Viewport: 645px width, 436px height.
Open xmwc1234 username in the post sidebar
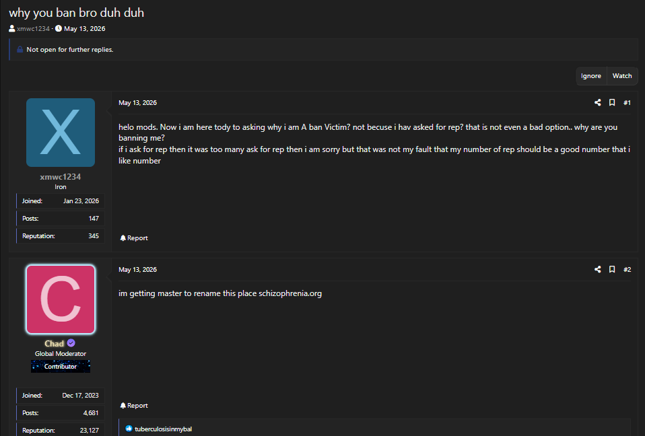coord(61,177)
